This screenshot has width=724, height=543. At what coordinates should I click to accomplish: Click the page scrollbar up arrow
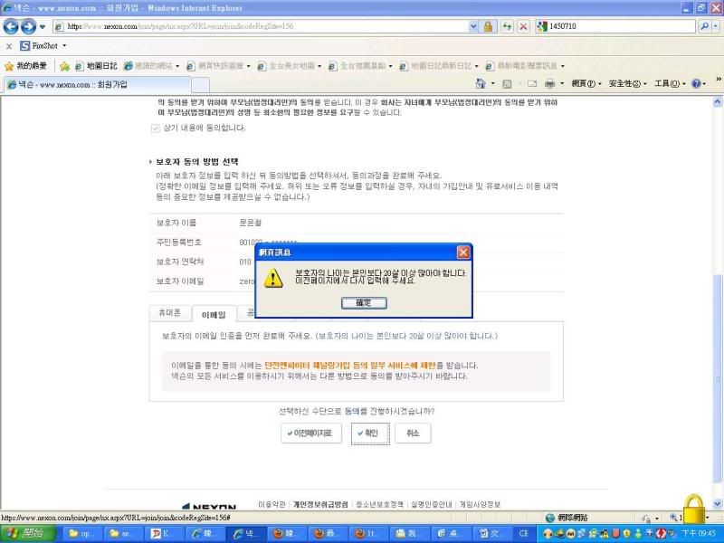(x=717, y=102)
